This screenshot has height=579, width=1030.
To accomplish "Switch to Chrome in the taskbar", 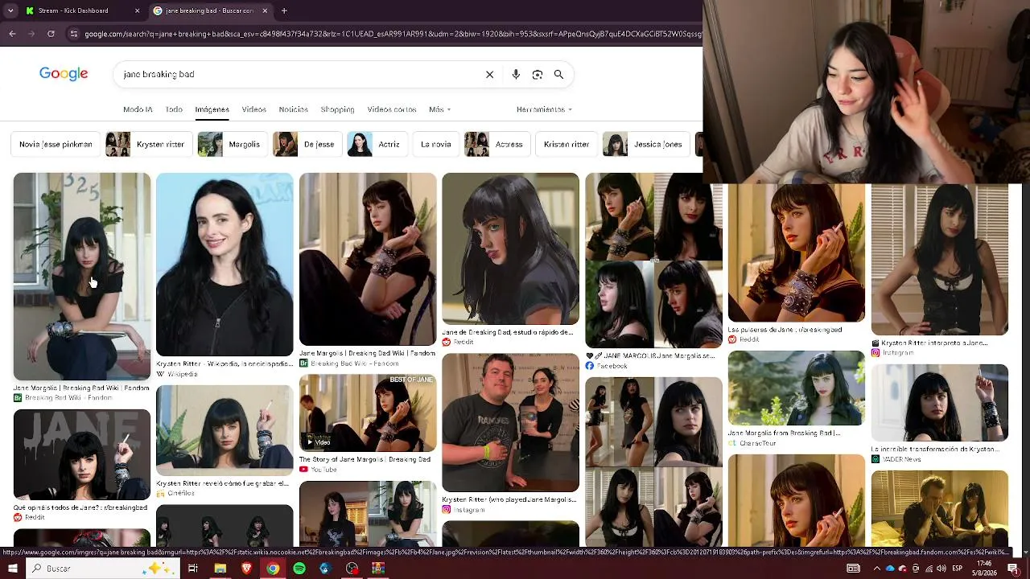I will (273, 569).
